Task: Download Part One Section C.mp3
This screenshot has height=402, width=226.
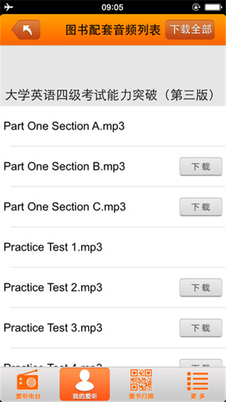Action: (x=201, y=207)
